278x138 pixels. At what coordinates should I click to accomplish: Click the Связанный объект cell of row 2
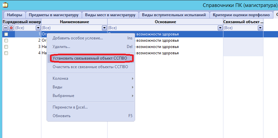[x=243, y=40]
